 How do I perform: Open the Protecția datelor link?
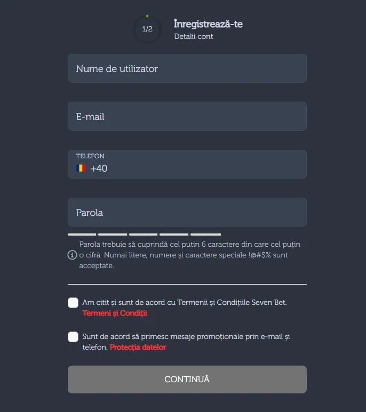[x=138, y=348]
